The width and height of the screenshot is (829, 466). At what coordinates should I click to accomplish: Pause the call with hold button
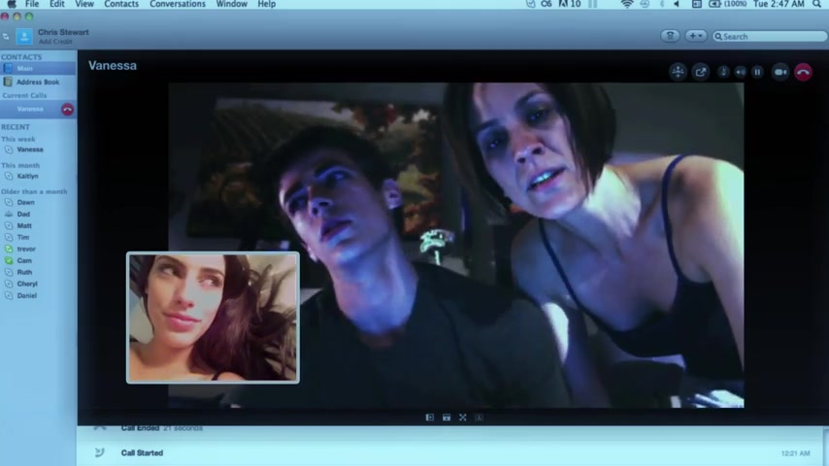pos(758,72)
